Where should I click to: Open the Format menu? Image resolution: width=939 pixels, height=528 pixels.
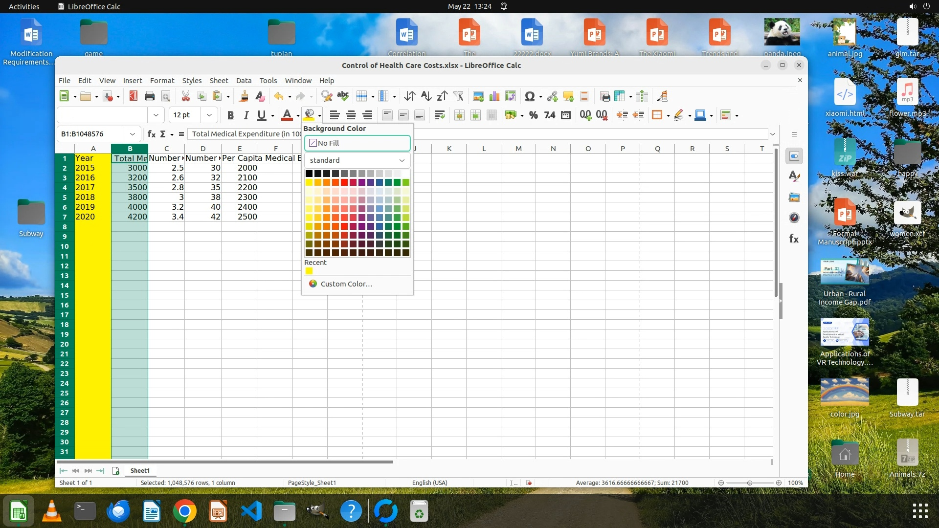click(162, 81)
